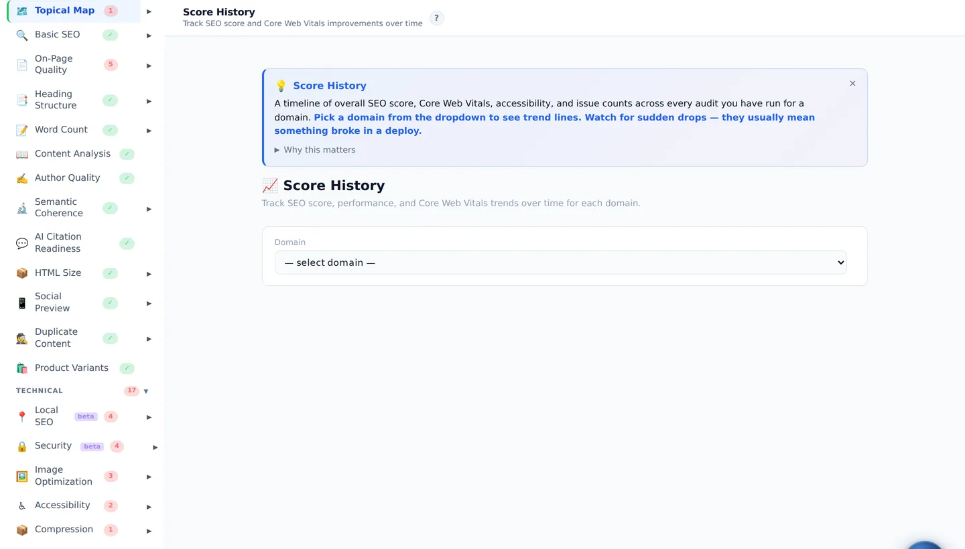Expand the Duplicate Content submenu arrow
965x549 pixels.
(x=149, y=339)
